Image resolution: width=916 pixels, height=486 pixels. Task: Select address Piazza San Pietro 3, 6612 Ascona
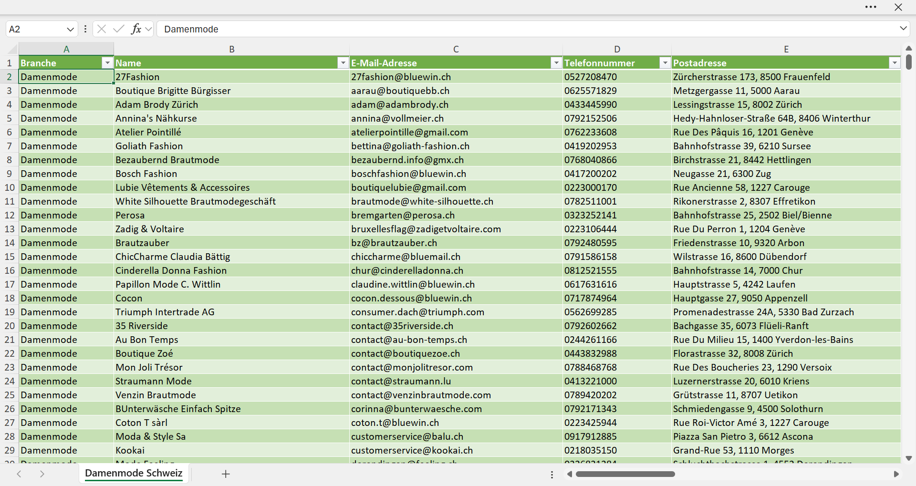click(786, 436)
